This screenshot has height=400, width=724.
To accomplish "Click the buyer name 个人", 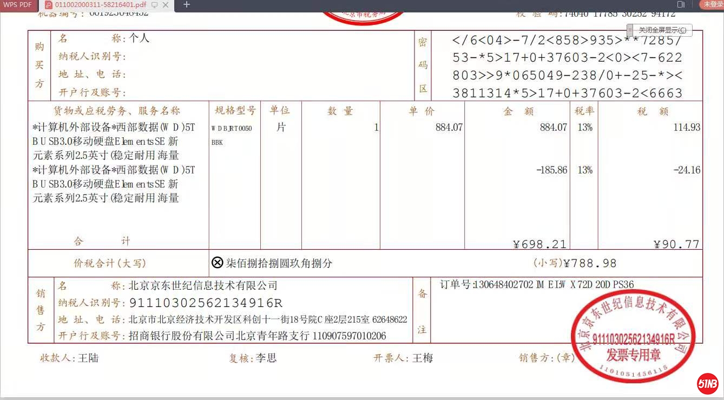I will click(139, 38).
